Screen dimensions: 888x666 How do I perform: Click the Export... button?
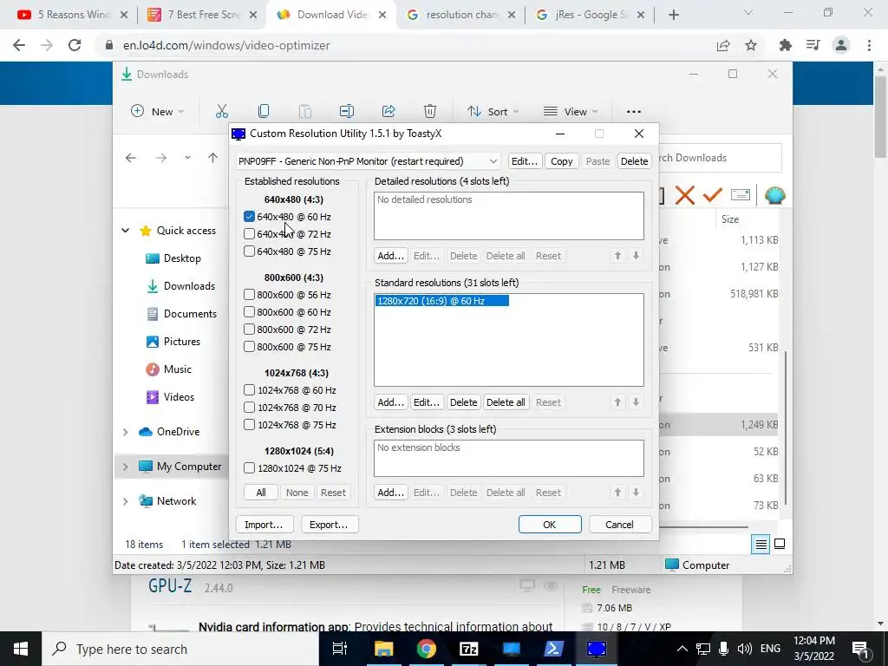click(x=329, y=525)
